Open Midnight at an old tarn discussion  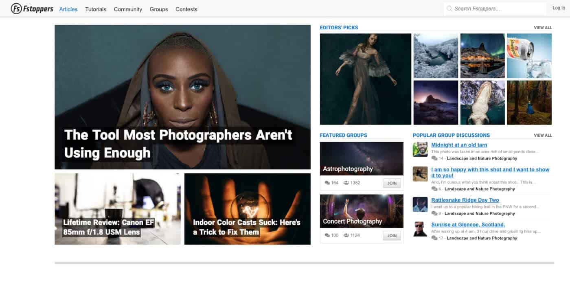pyautogui.click(x=459, y=145)
